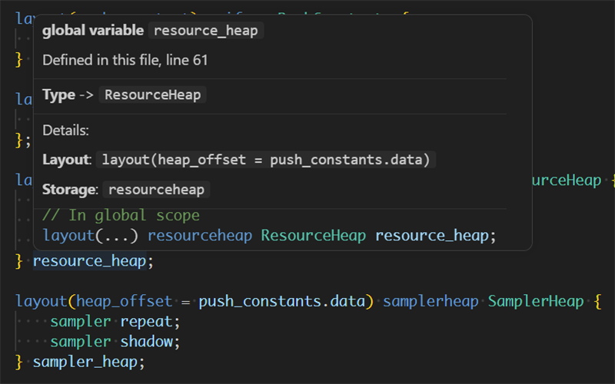Click 'Details:' label in tooltip
This screenshot has height=384, width=615.
point(65,131)
